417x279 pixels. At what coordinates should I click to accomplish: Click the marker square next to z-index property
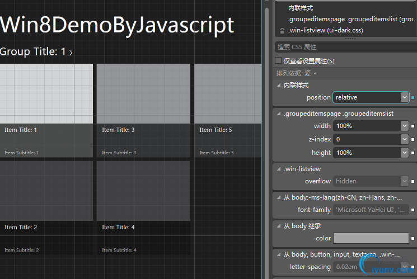coord(413,139)
